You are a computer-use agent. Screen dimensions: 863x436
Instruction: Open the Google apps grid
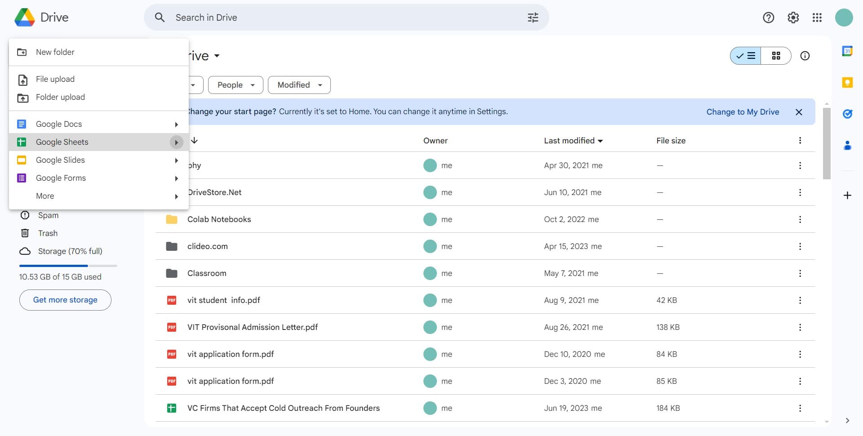tap(817, 17)
